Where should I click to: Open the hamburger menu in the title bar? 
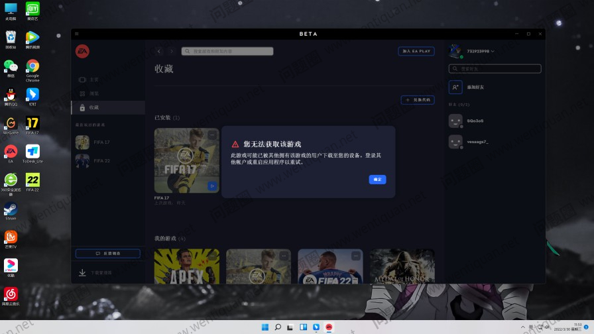tap(77, 34)
